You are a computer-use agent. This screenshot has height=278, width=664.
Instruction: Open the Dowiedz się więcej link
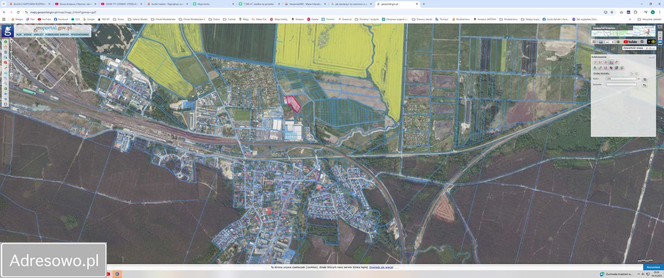point(381,267)
